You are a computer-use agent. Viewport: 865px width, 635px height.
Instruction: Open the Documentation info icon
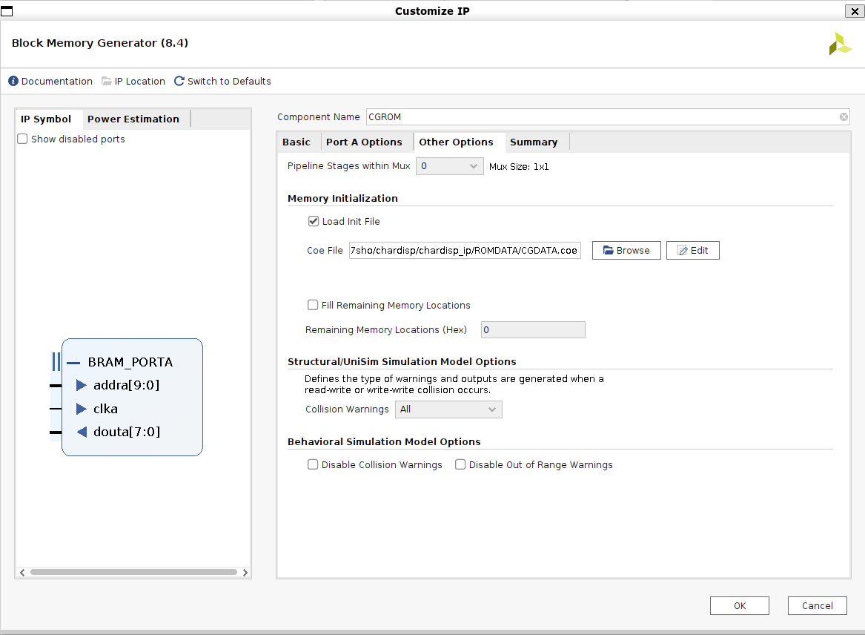coord(13,81)
